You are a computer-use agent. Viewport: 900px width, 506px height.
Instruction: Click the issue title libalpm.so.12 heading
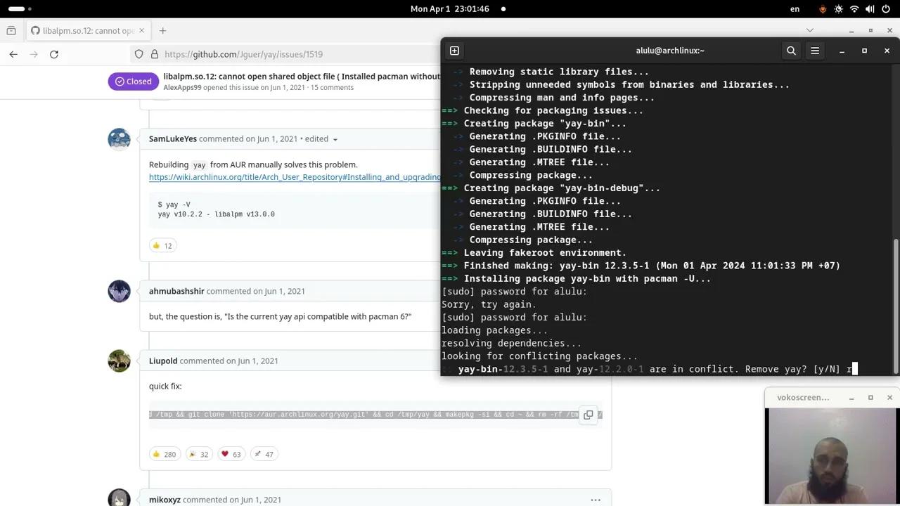(302, 77)
